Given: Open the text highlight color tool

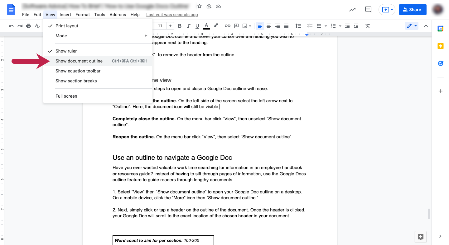Looking at the screenshot, I should tap(216, 26).
